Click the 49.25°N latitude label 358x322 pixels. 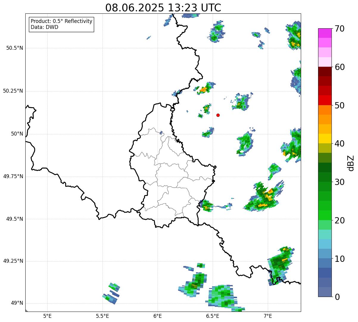[x=13, y=261]
